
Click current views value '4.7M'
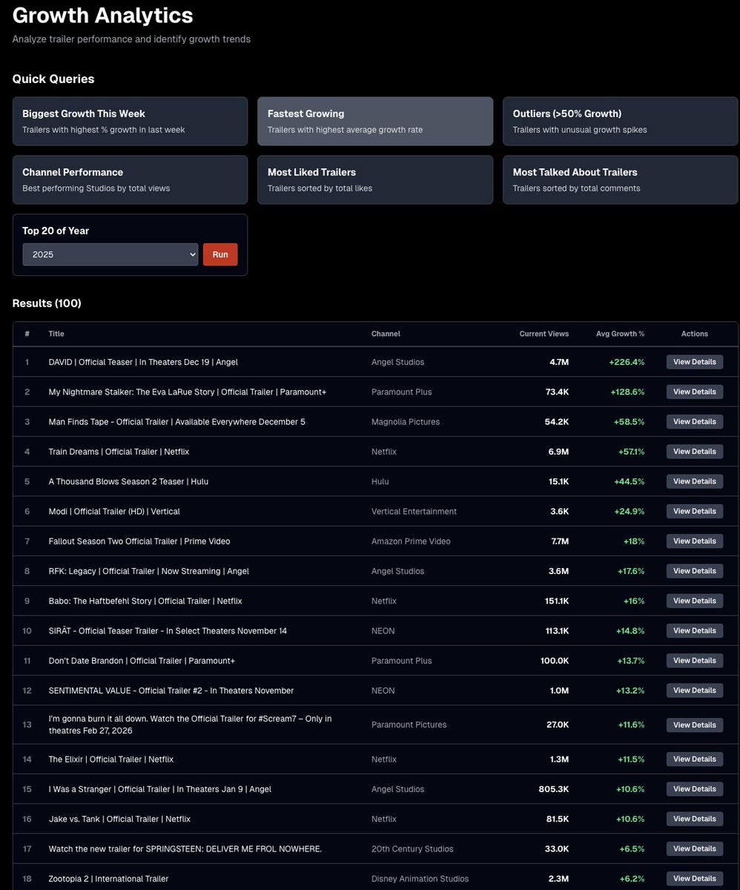(x=559, y=362)
